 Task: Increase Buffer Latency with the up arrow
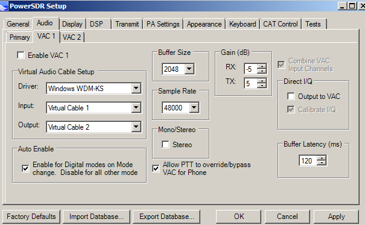[x=322, y=158]
